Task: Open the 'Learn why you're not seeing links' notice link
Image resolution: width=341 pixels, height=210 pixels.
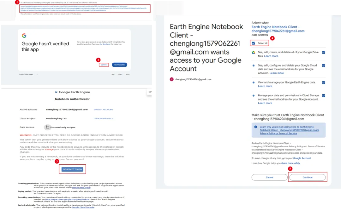Action: point(289,130)
